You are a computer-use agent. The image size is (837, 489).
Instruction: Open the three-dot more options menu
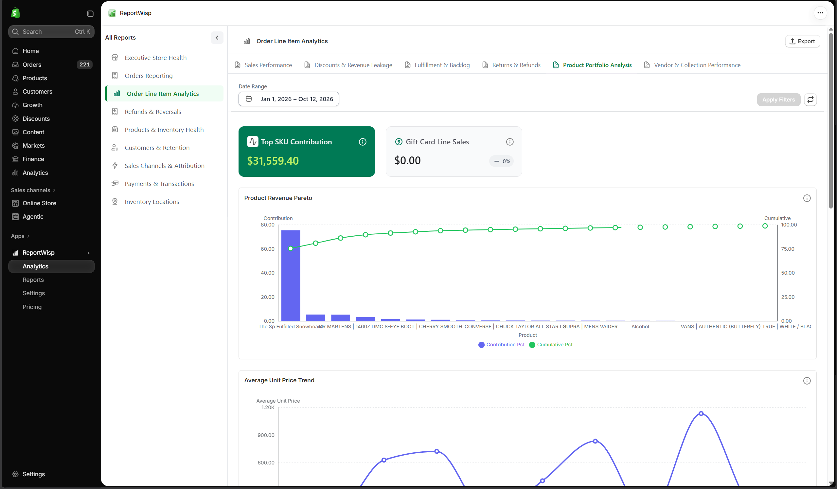(x=820, y=13)
